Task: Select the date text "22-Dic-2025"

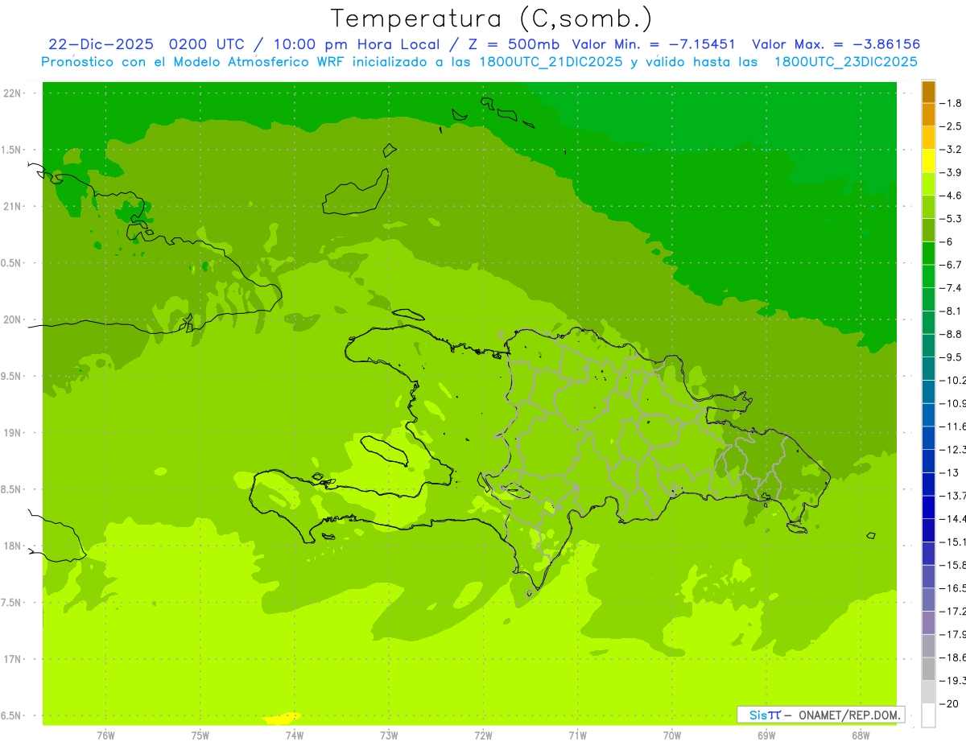Action: coord(102,44)
